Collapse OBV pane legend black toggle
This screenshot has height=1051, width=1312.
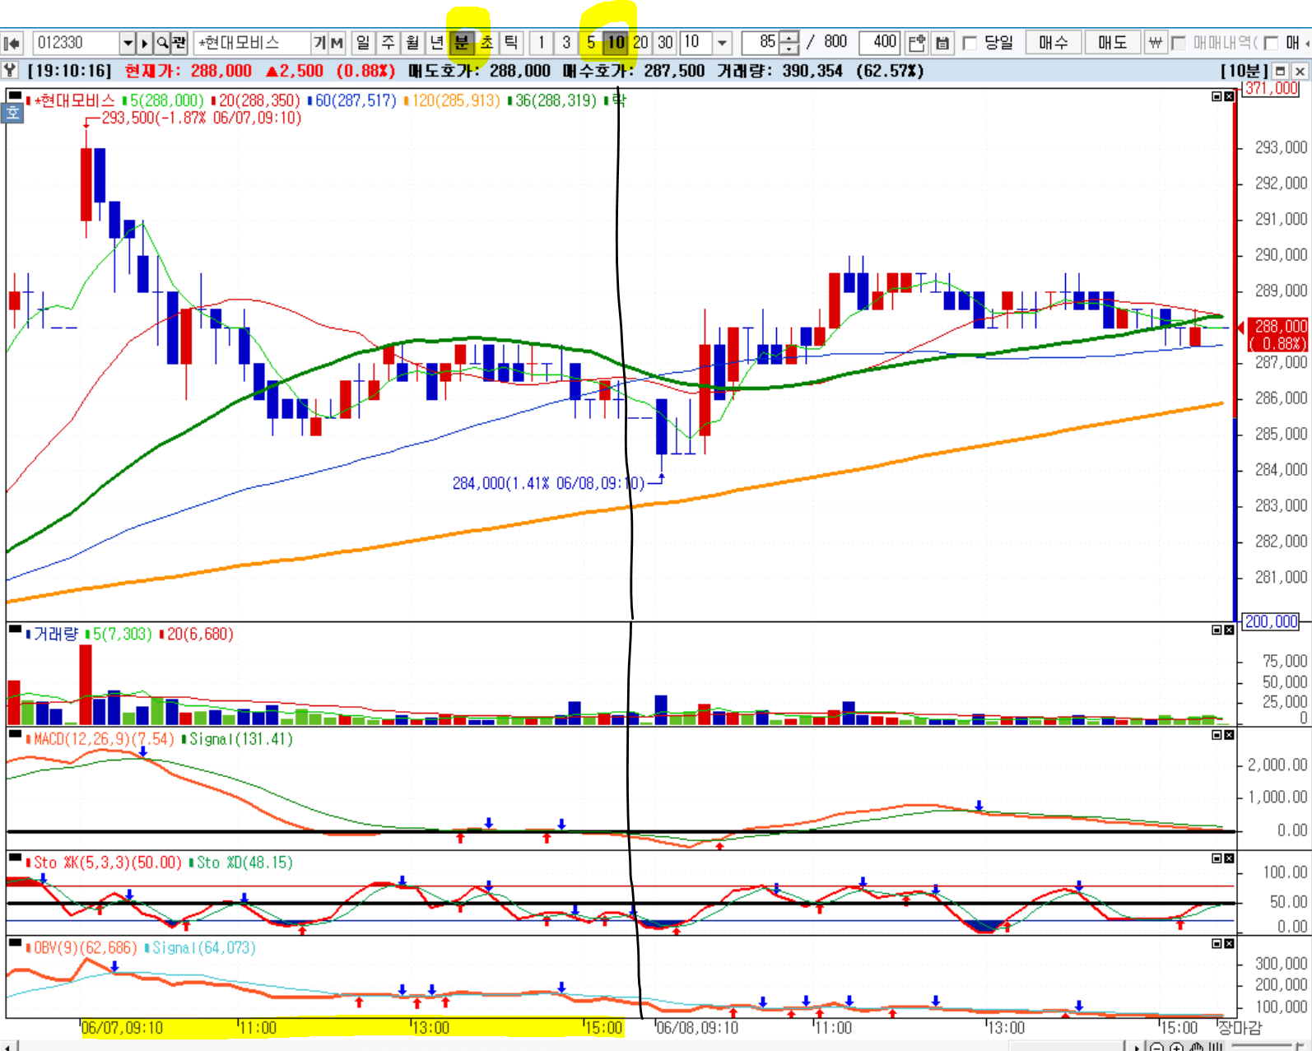15,943
